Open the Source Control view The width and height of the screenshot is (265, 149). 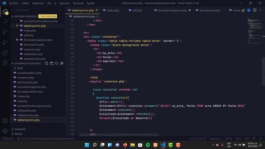click(5, 32)
